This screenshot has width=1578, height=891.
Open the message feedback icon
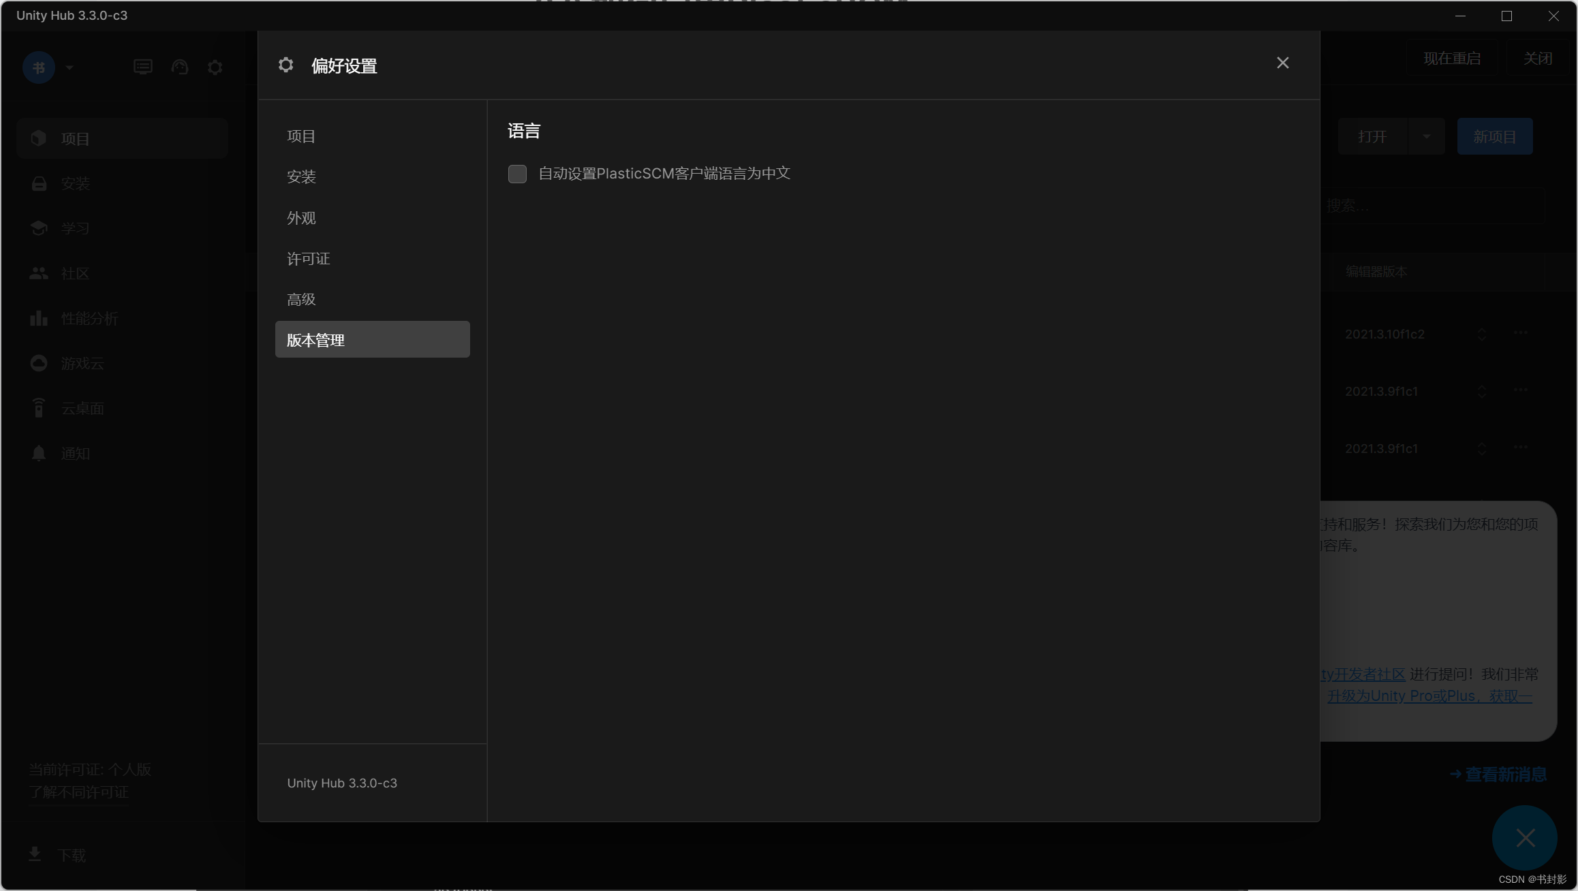[x=142, y=67]
